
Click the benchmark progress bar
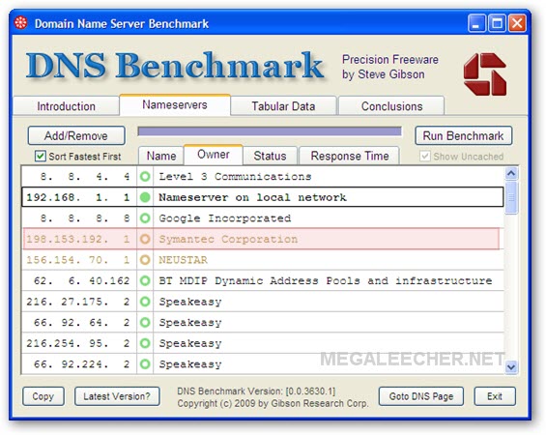[x=270, y=131]
